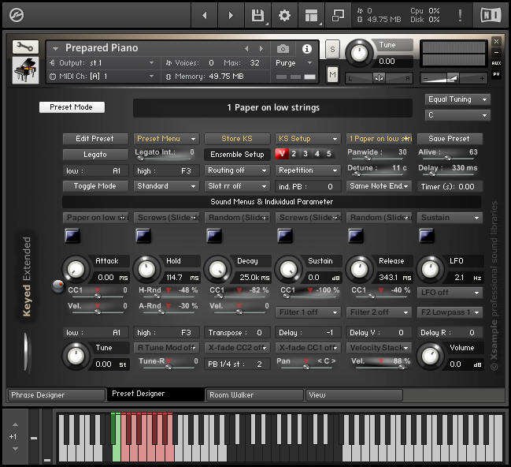Shift keyboard octave up with the up arrow
Screen dimensions: 511x467
15,424
